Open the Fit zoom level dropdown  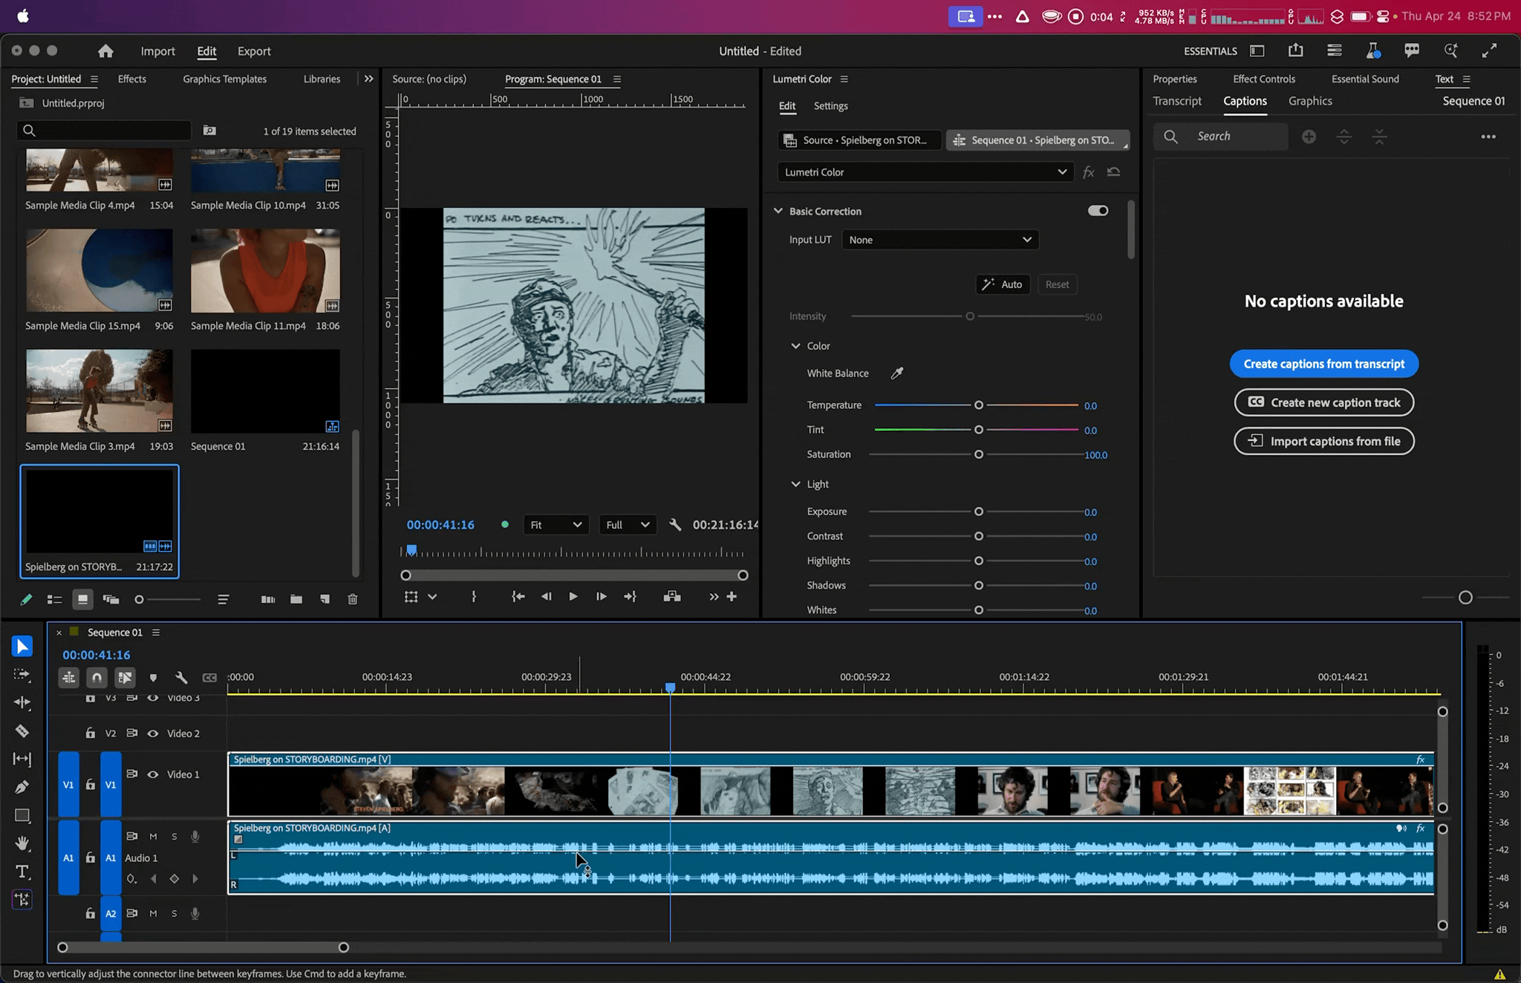click(556, 525)
